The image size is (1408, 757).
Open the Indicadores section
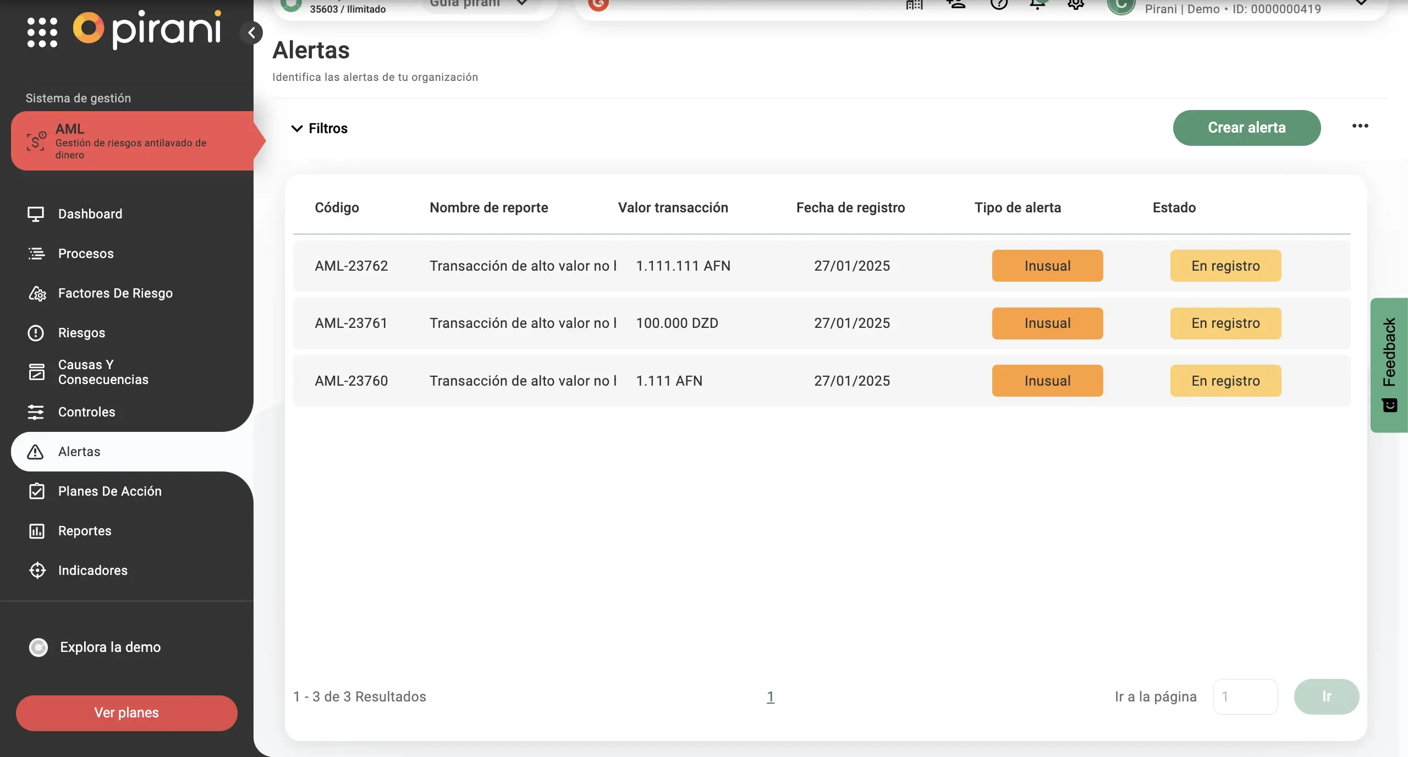tap(92, 571)
